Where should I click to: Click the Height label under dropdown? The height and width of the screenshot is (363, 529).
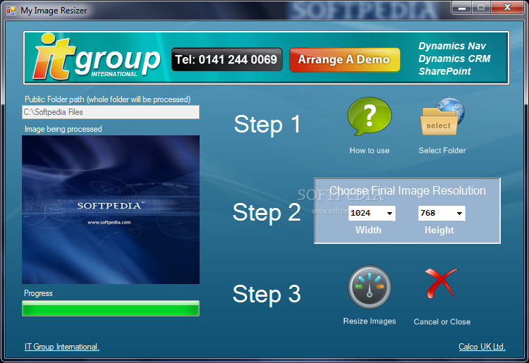click(x=439, y=230)
